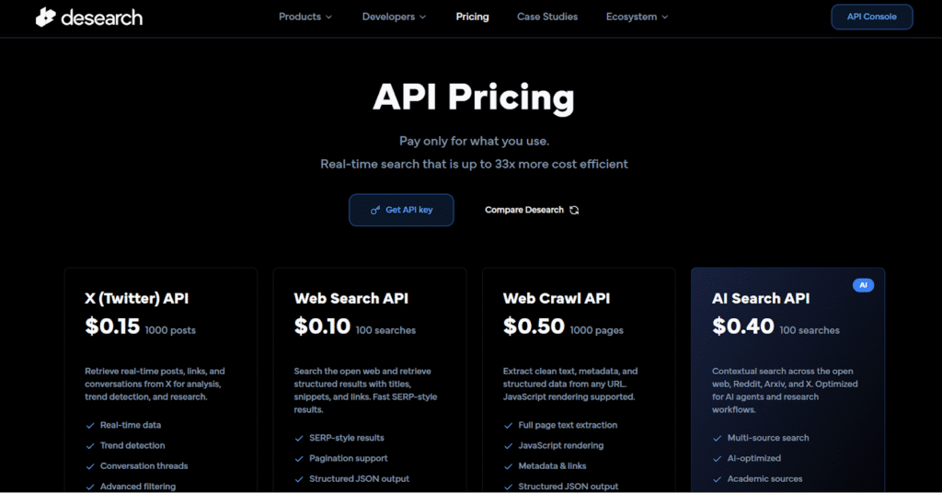Click the Get API key button
This screenshot has height=493, width=942.
click(x=401, y=210)
